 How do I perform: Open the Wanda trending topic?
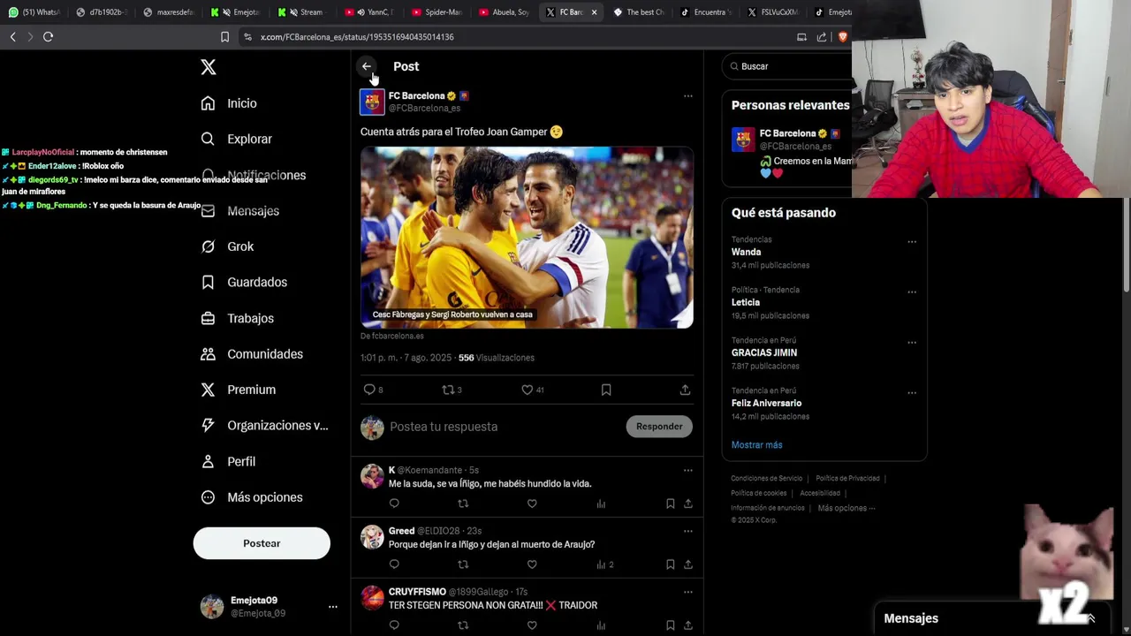coord(747,252)
